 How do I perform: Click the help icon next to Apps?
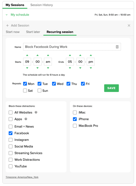[x=26, y=119]
